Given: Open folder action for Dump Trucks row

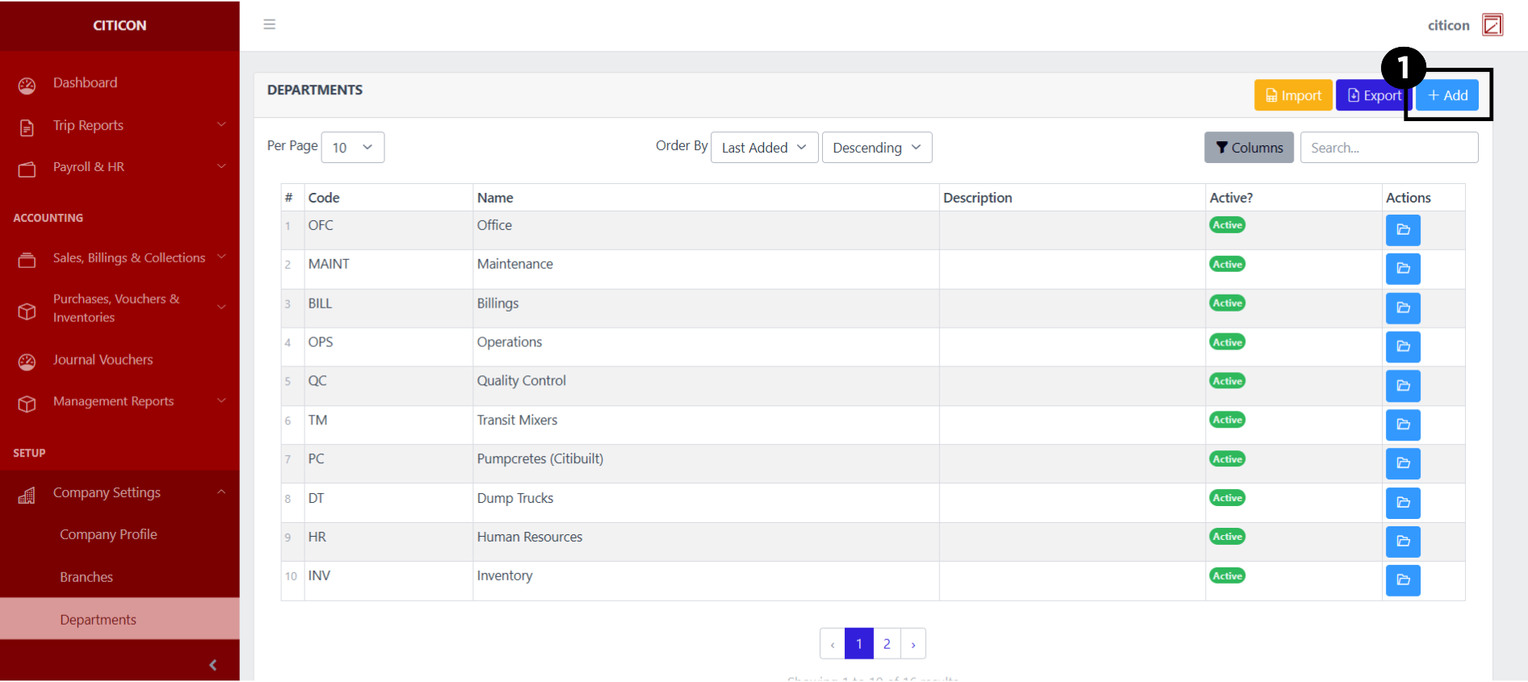Looking at the screenshot, I should (x=1402, y=503).
